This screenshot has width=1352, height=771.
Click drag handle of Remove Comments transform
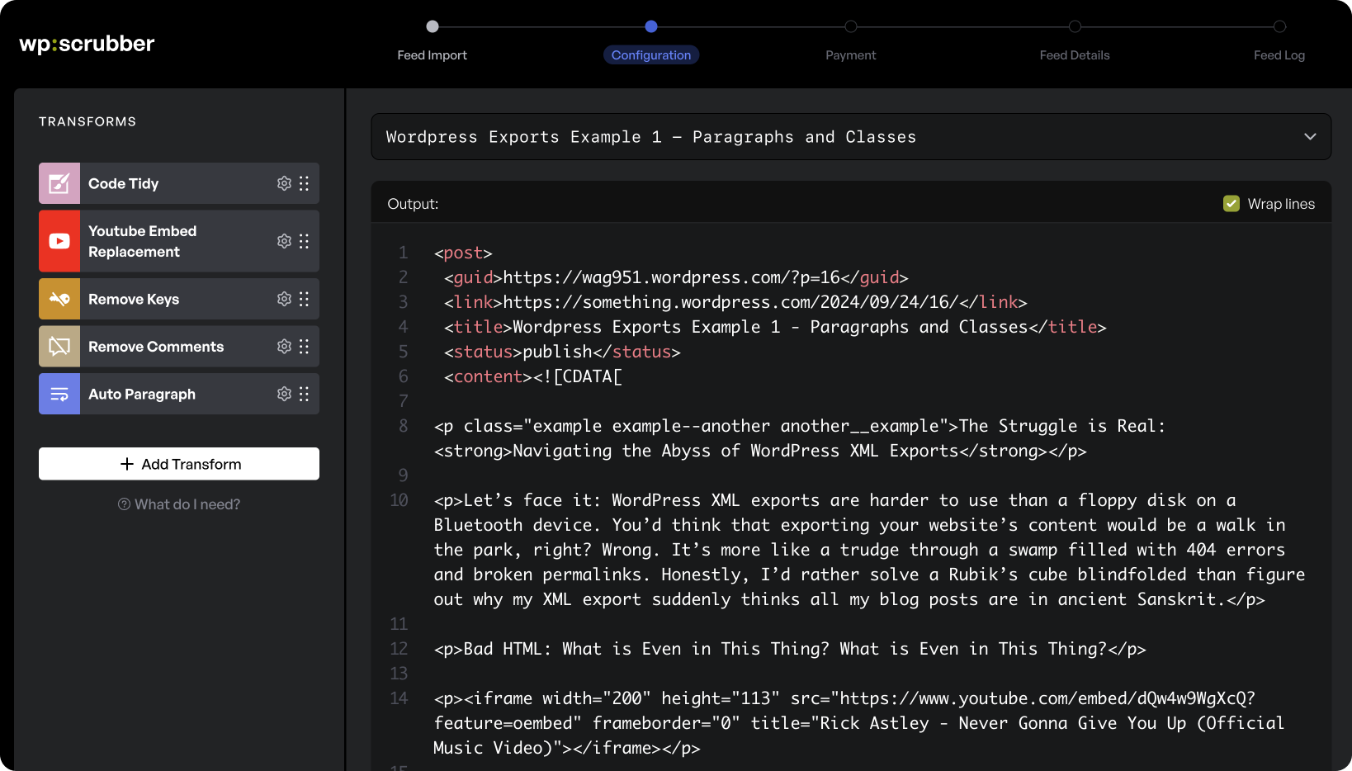[x=305, y=347]
